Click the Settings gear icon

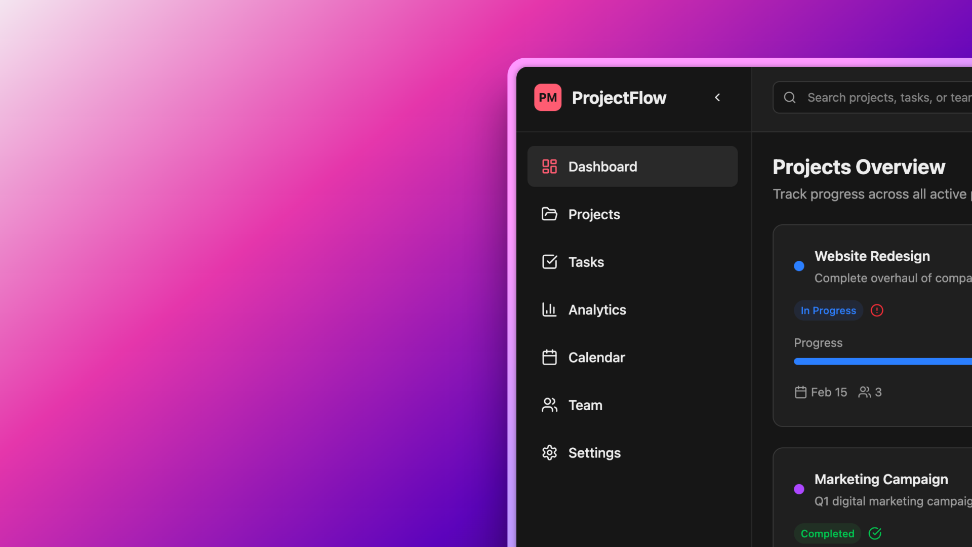pyautogui.click(x=549, y=452)
